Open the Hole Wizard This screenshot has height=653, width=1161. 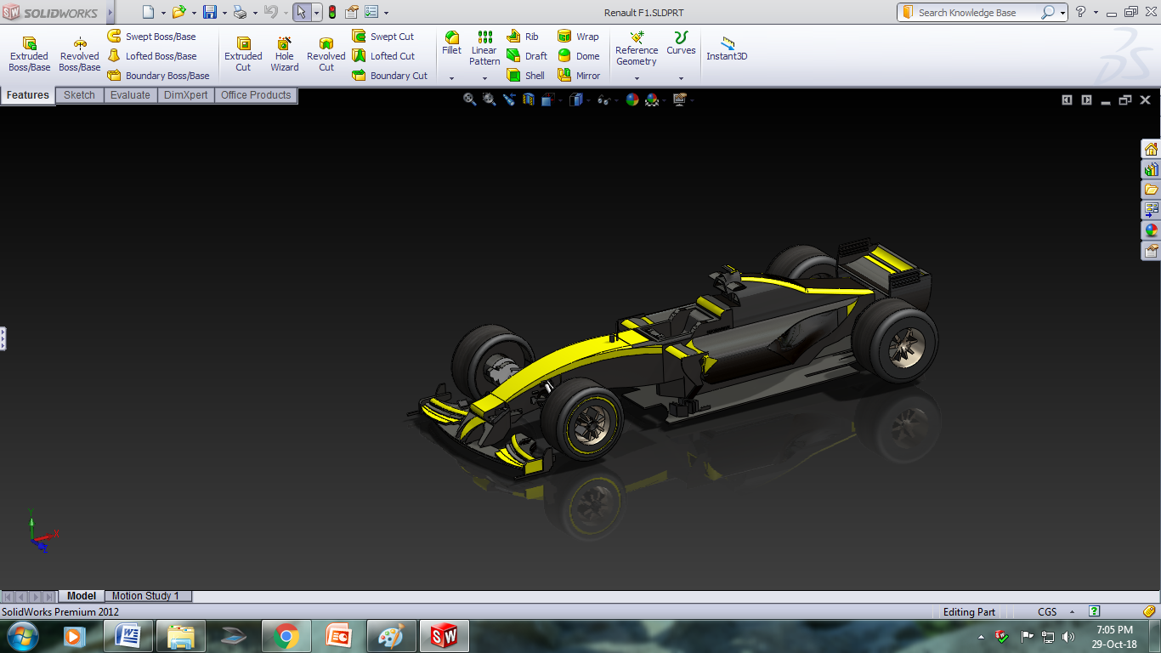[285, 54]
